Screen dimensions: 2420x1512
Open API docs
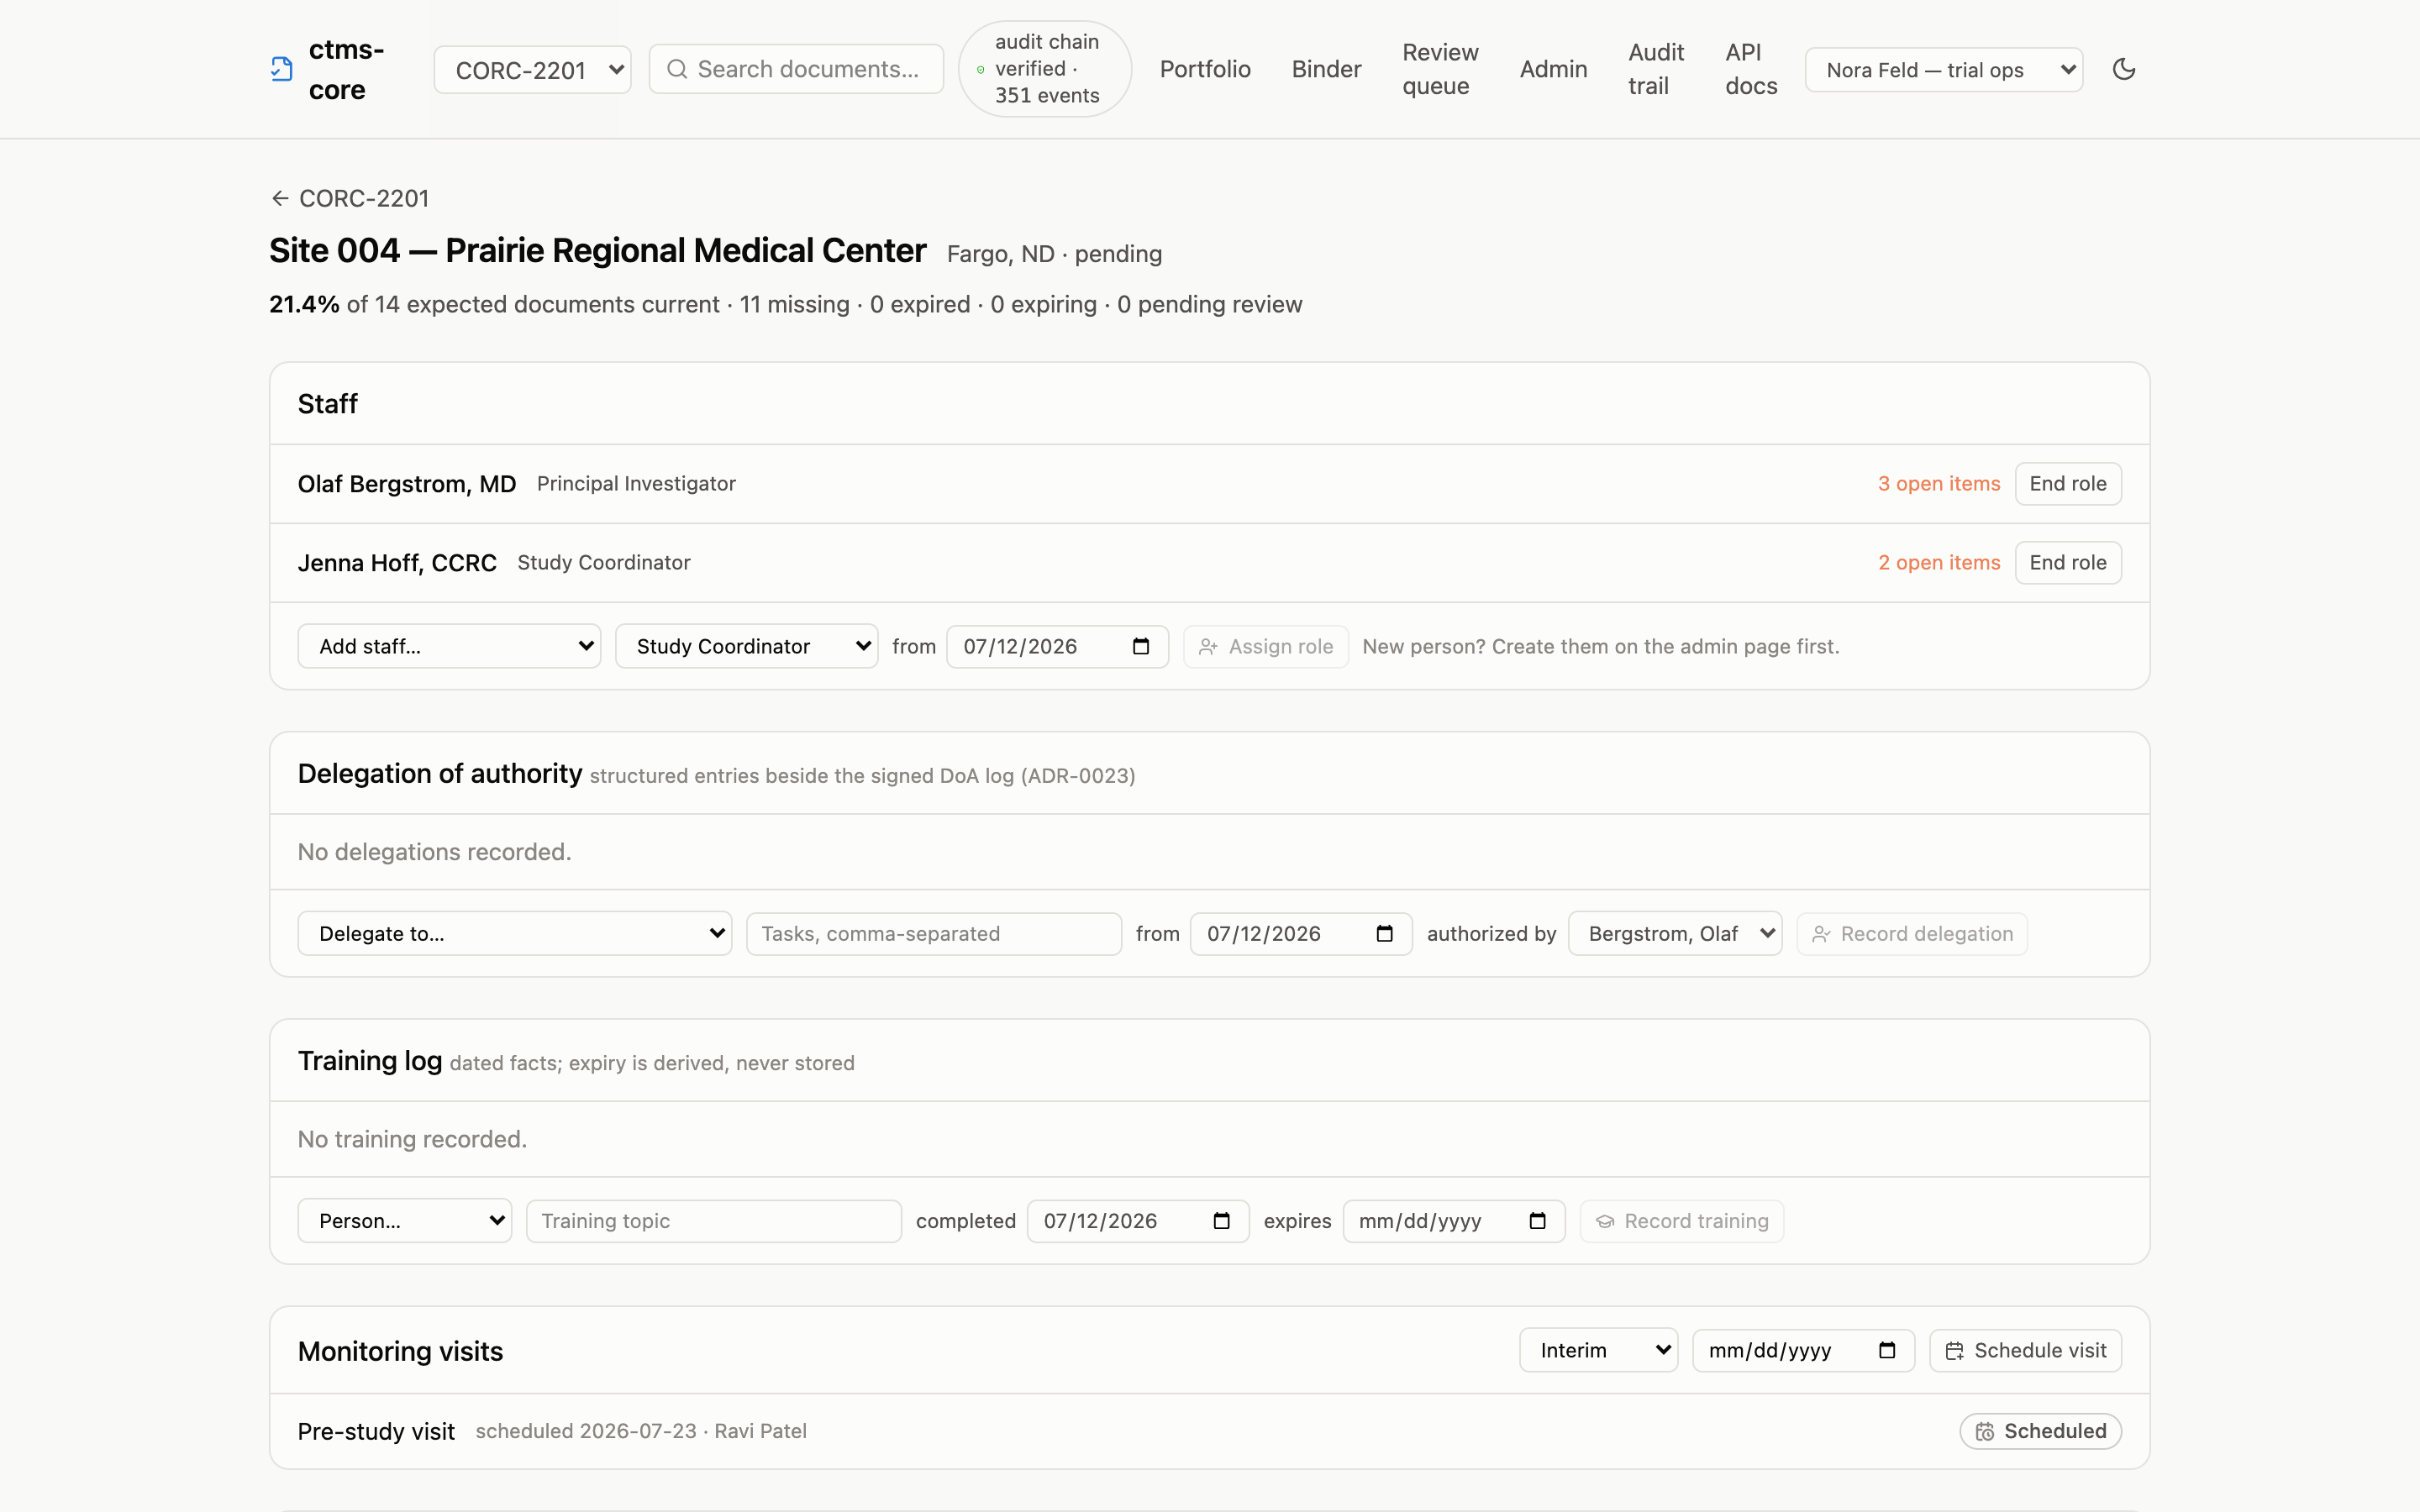pos(1751,69)
